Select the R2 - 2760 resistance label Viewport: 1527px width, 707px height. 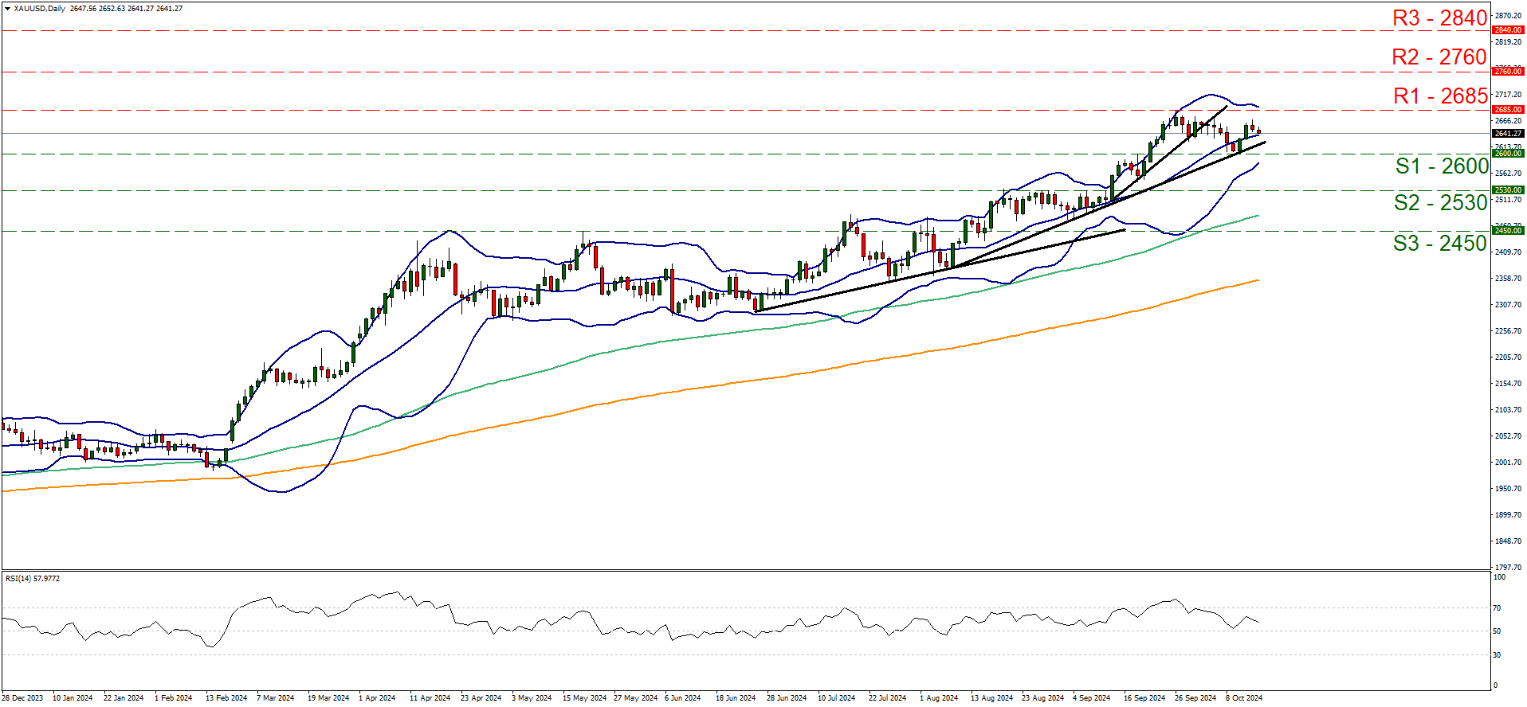tap(1439, 57)
